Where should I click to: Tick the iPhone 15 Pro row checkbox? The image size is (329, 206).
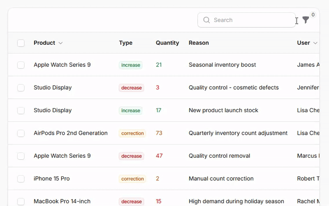pyautogui.click(x=21, y=179)
